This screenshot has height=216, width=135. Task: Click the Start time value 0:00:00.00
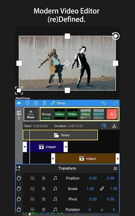pos(40,126)
